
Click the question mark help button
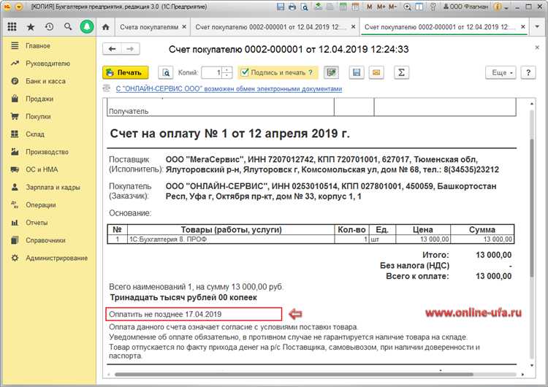(528, 72)
